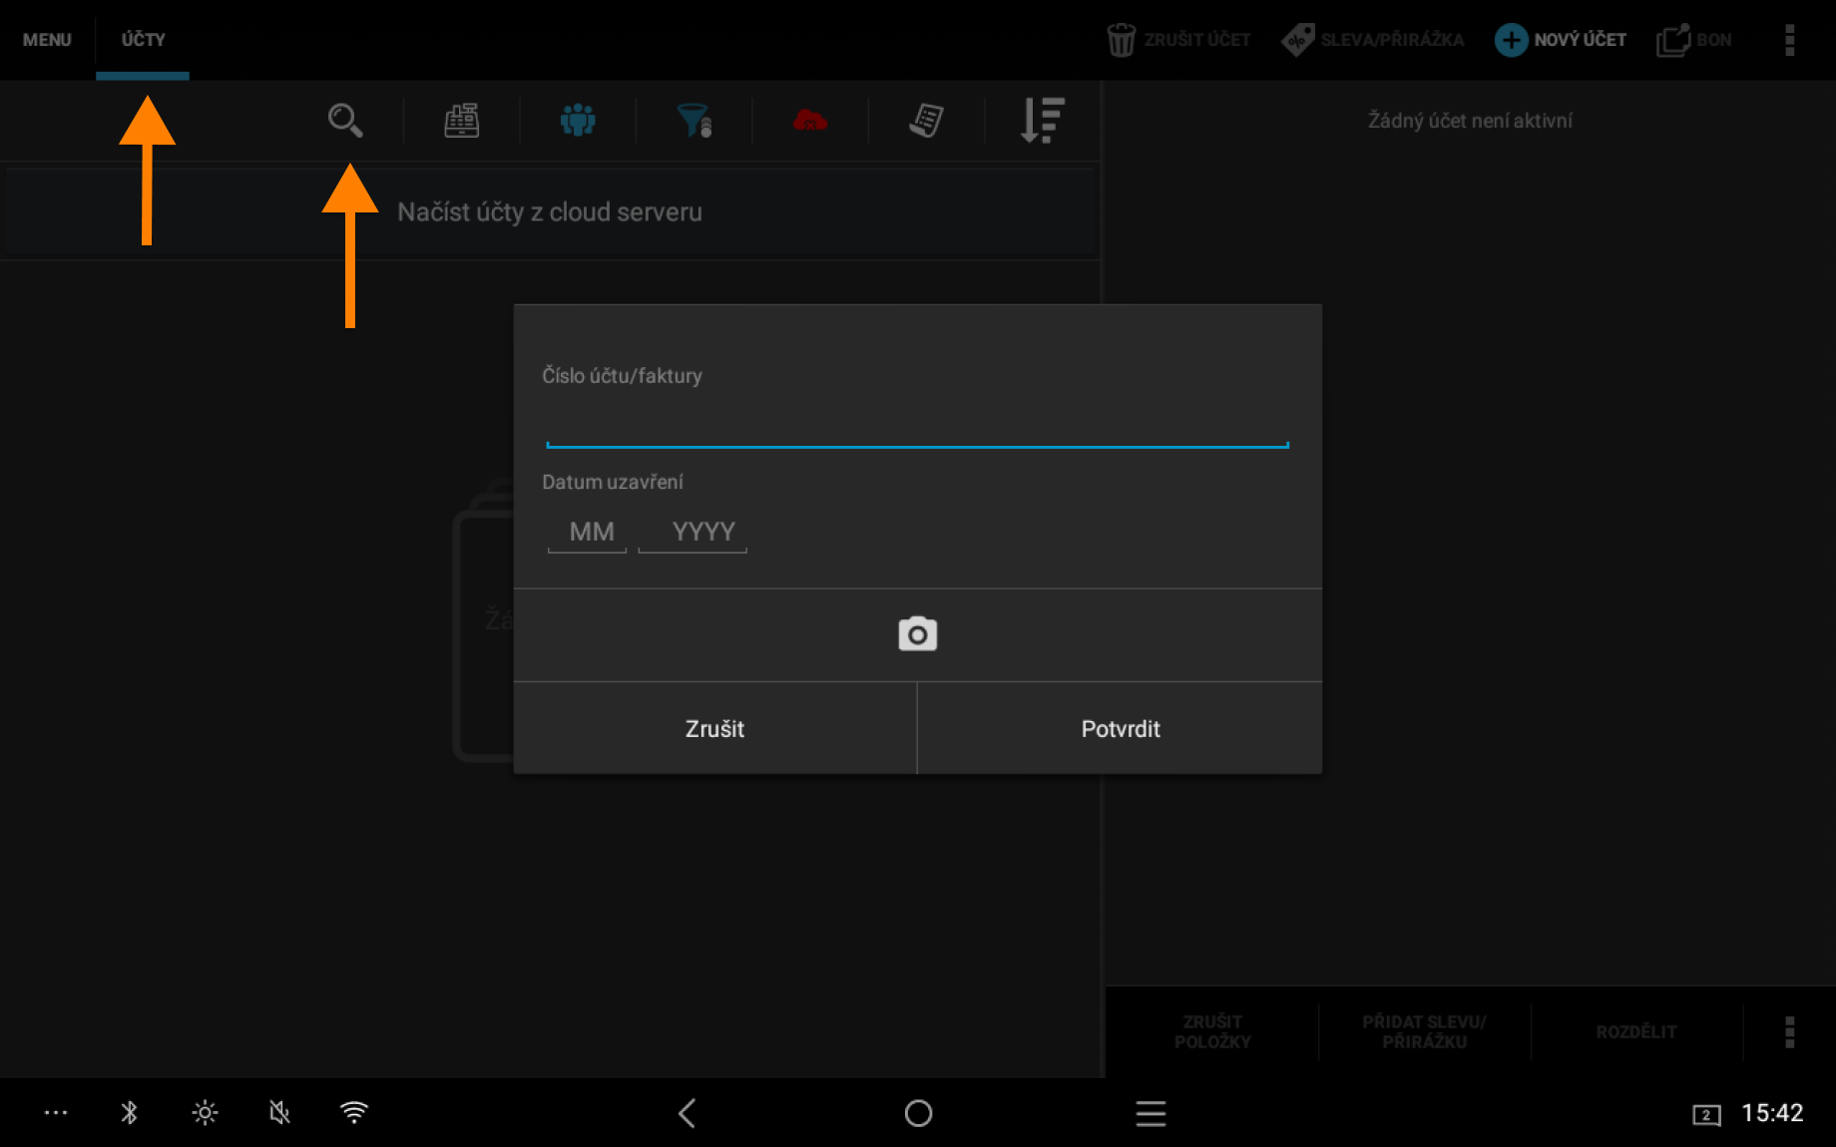The image size is (1836, 1147).
Task: Confirm the dialog with Potvrdit
Action: 1120,729
